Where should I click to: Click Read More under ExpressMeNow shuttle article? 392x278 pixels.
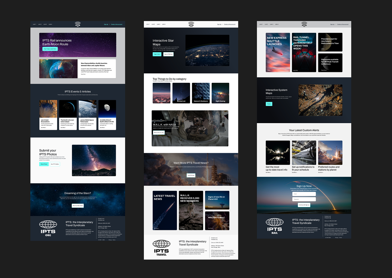[83, 74]
